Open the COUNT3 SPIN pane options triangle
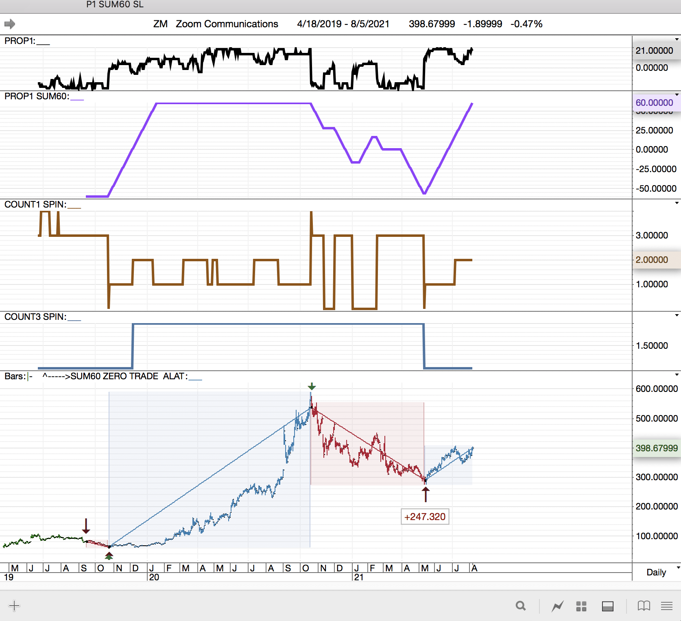681x621 pixels. 677,315
